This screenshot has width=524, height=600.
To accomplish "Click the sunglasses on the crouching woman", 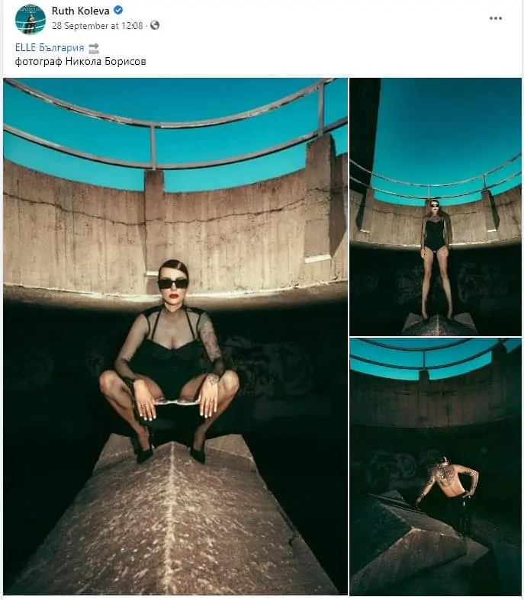I will (173, 284).
